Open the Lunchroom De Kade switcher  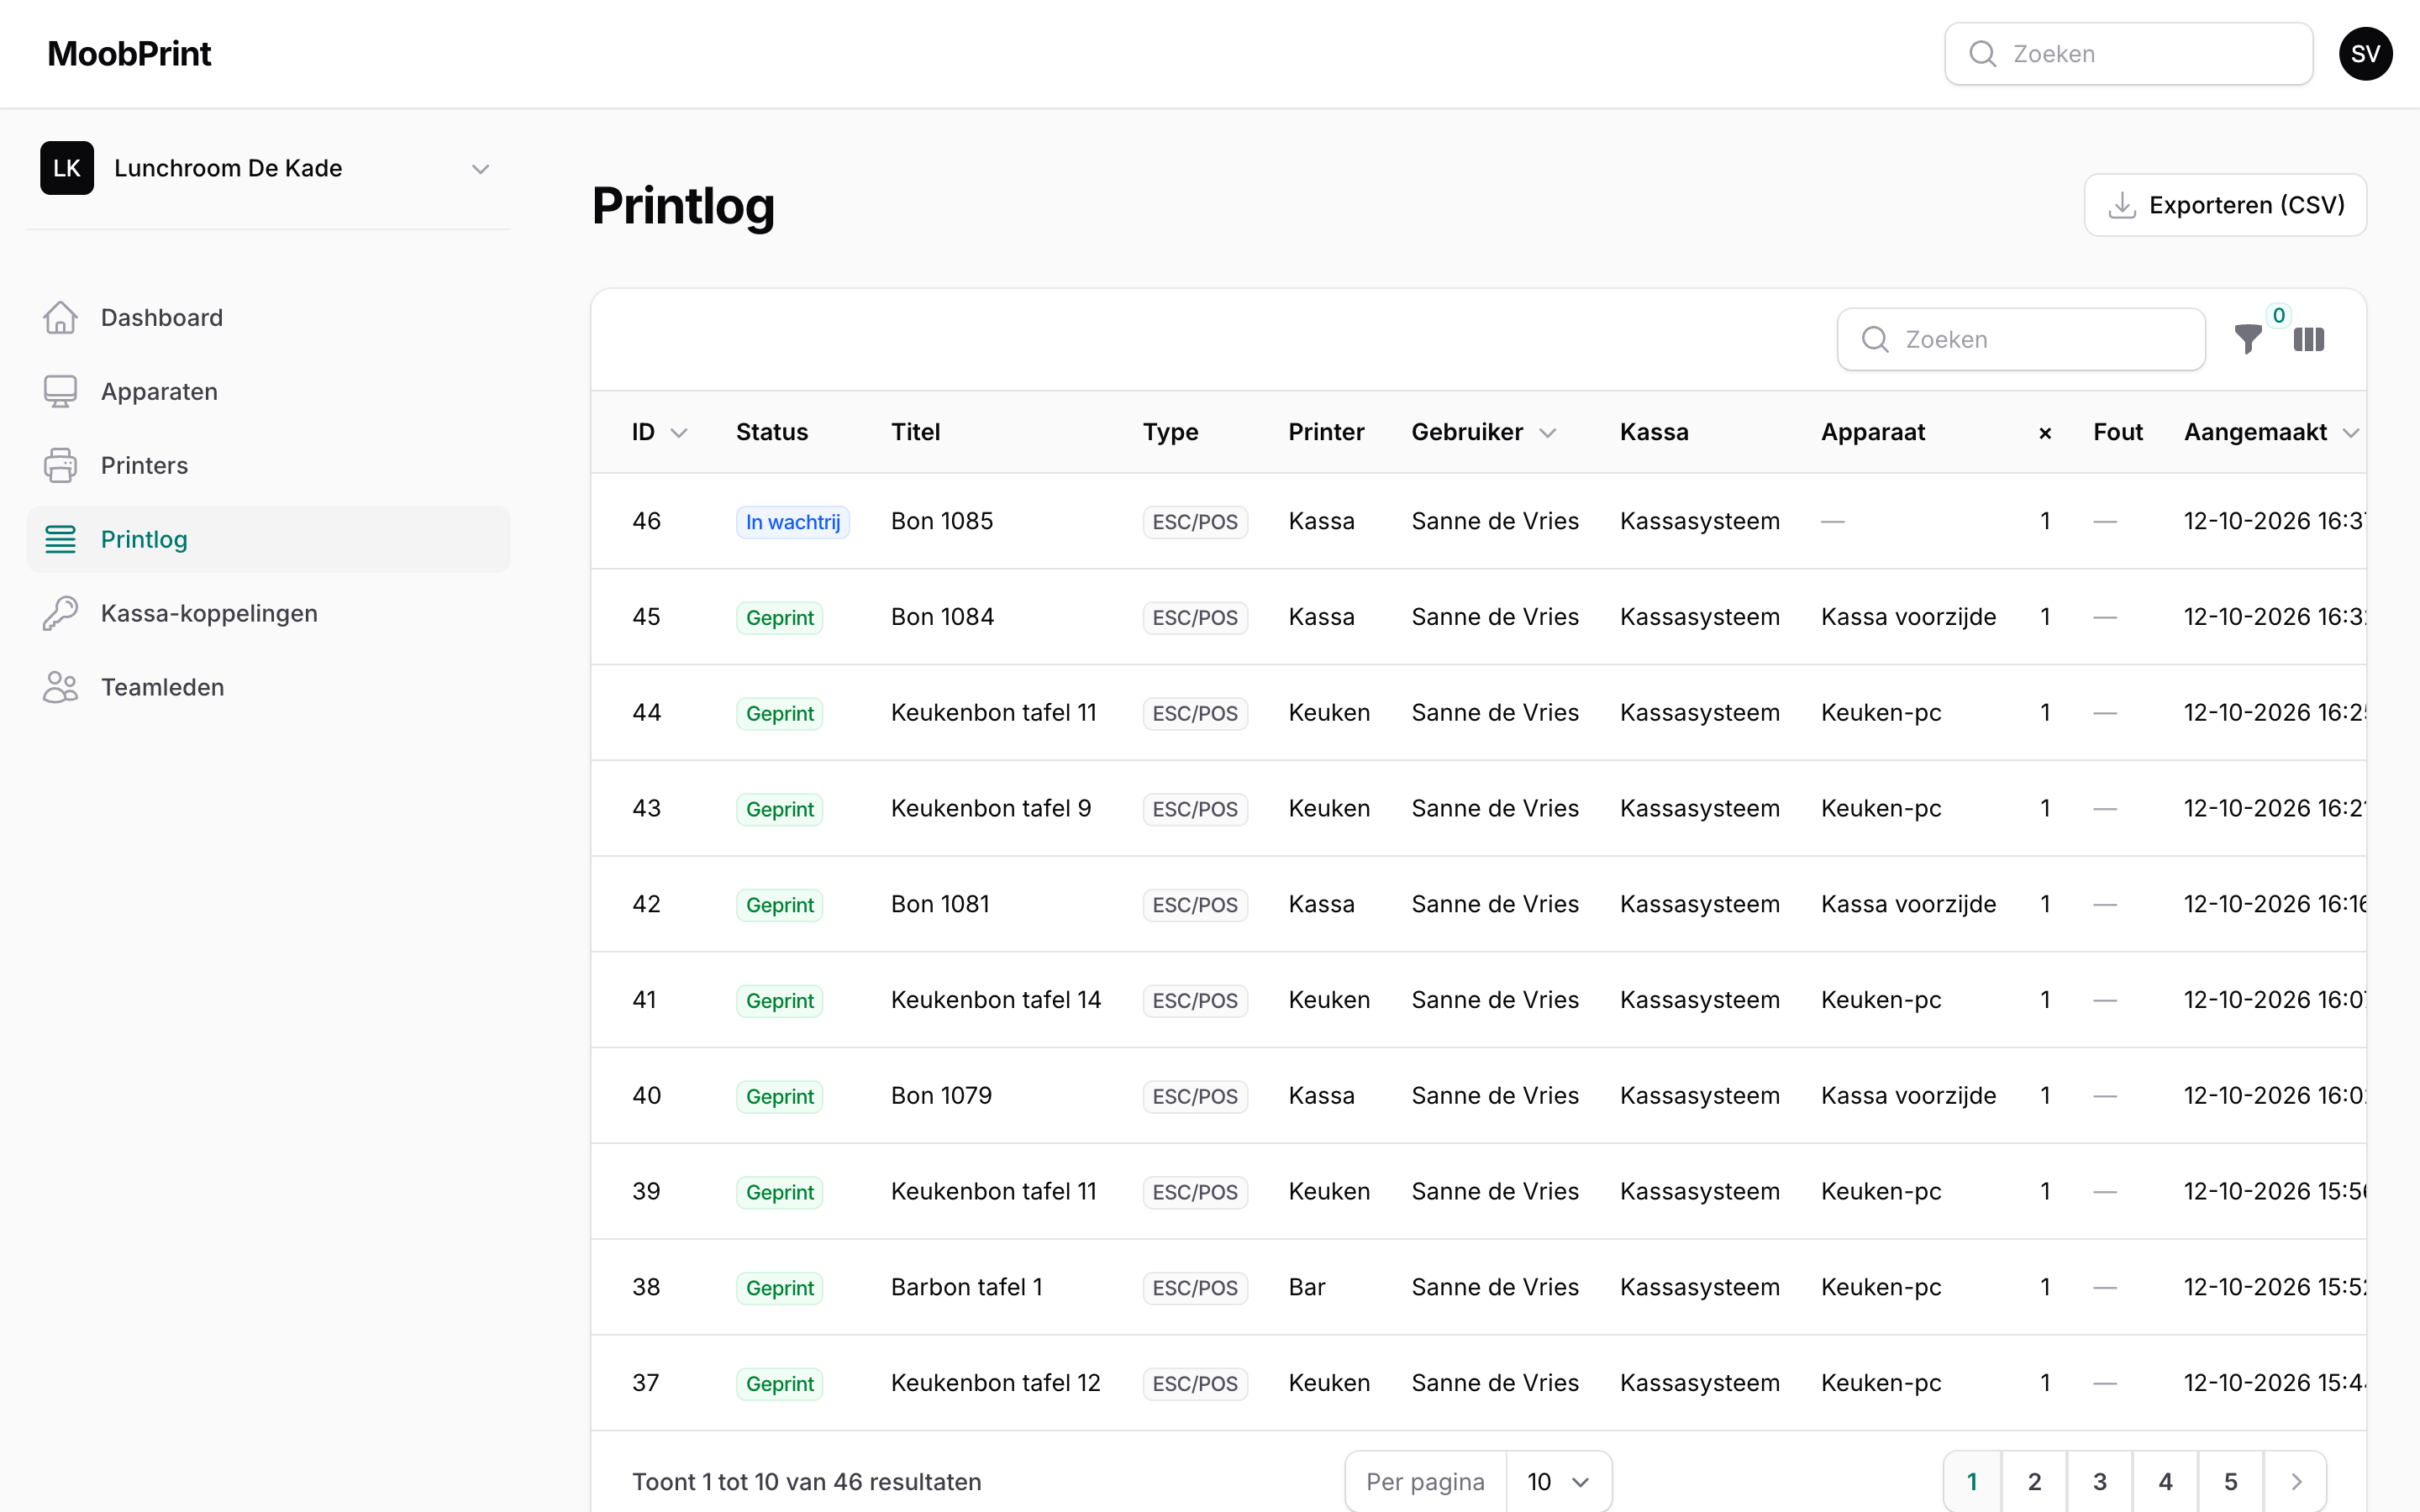tap(268, 168)
